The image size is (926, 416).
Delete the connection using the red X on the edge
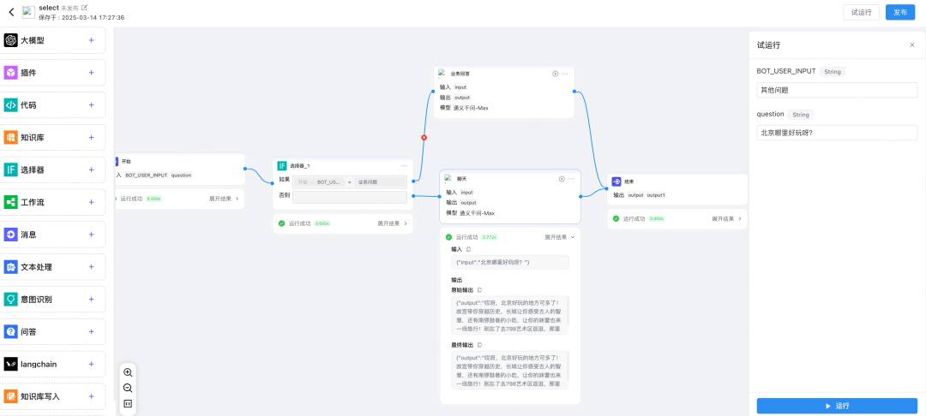424,137
